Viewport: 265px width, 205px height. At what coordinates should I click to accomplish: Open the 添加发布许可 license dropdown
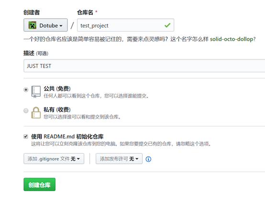coord(119,159)
